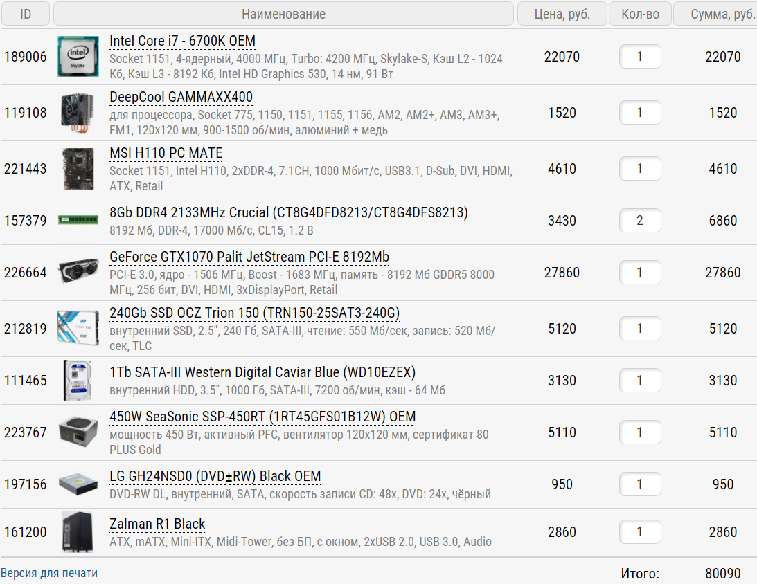Edit quantity field for OCZ Trion SSD
Screen dimensions: 757x584
(640, 329)
